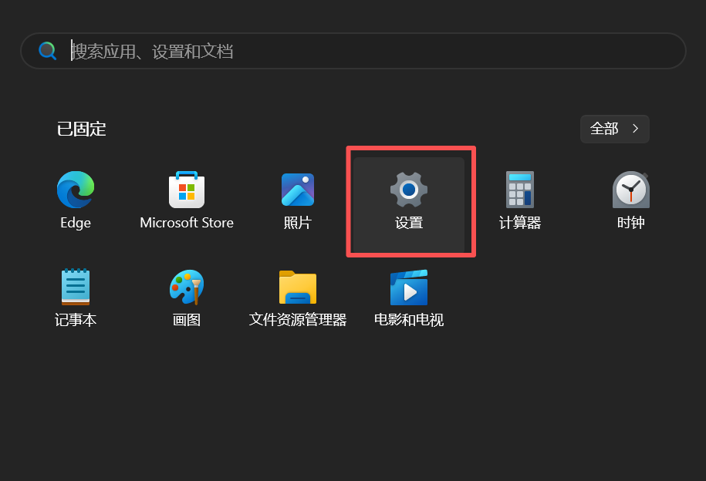
Task: Open the 文件资源管理器 folder icon
Action: (297, 287)
